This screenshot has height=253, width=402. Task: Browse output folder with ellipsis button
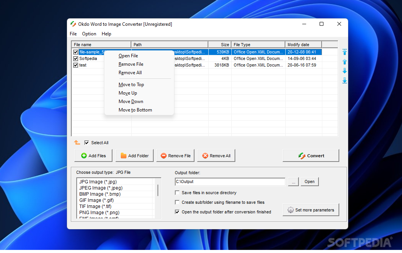[x=293, y=181]
